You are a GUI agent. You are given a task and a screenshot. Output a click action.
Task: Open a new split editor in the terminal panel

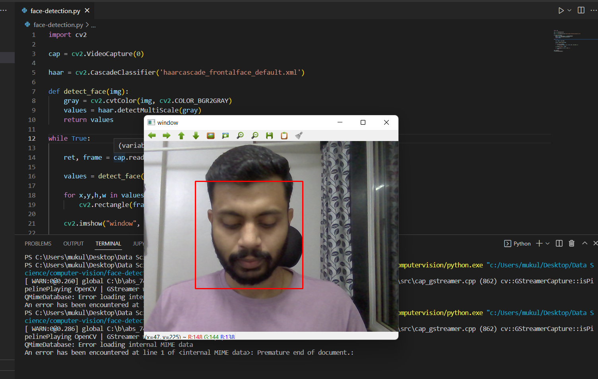pyautogui.click(x=559, y=243)
